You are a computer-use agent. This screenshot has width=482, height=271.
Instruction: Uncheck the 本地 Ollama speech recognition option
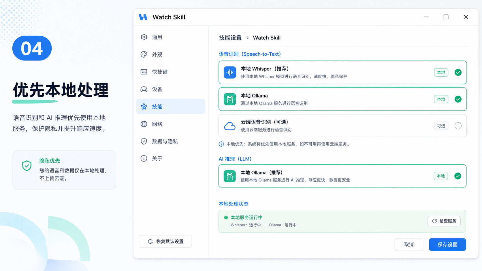458,99
